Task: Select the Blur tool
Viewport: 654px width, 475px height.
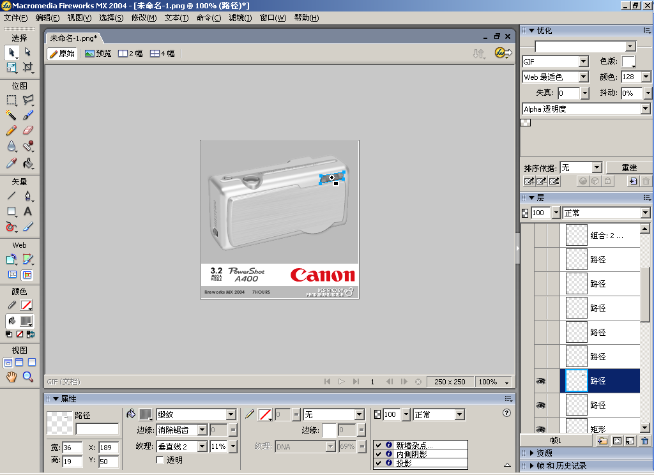Action: click(x=11, y=146)
